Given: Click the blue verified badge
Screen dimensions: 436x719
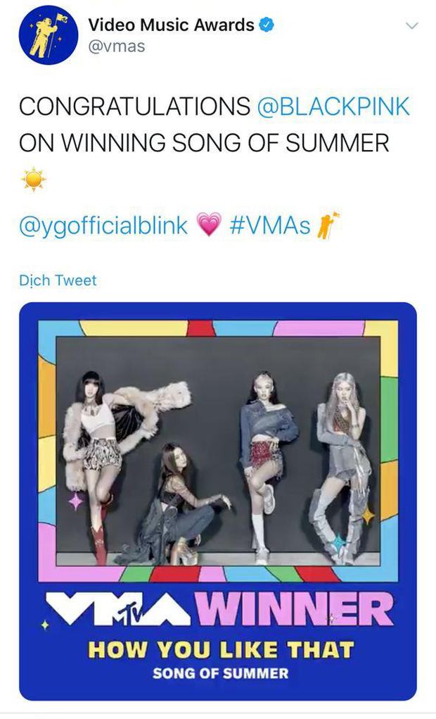Looking at the screenshot, I should point(267,25).
